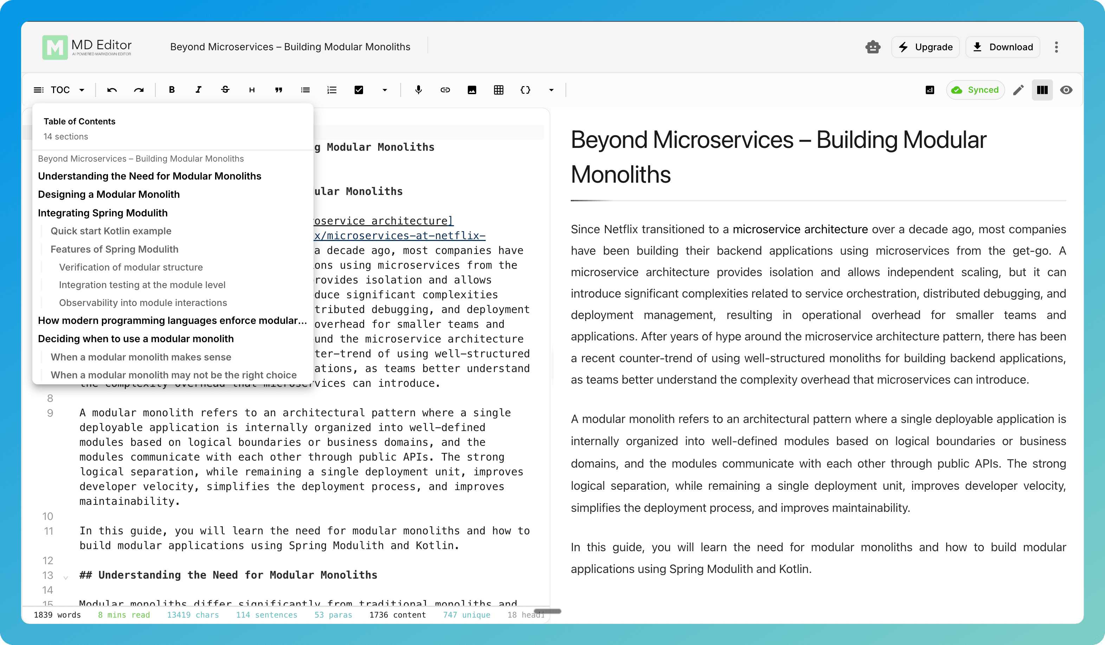This screenshot has height=645, width=1105.
Task: Click the 13419 chars status entry
Action: (193, 615)
